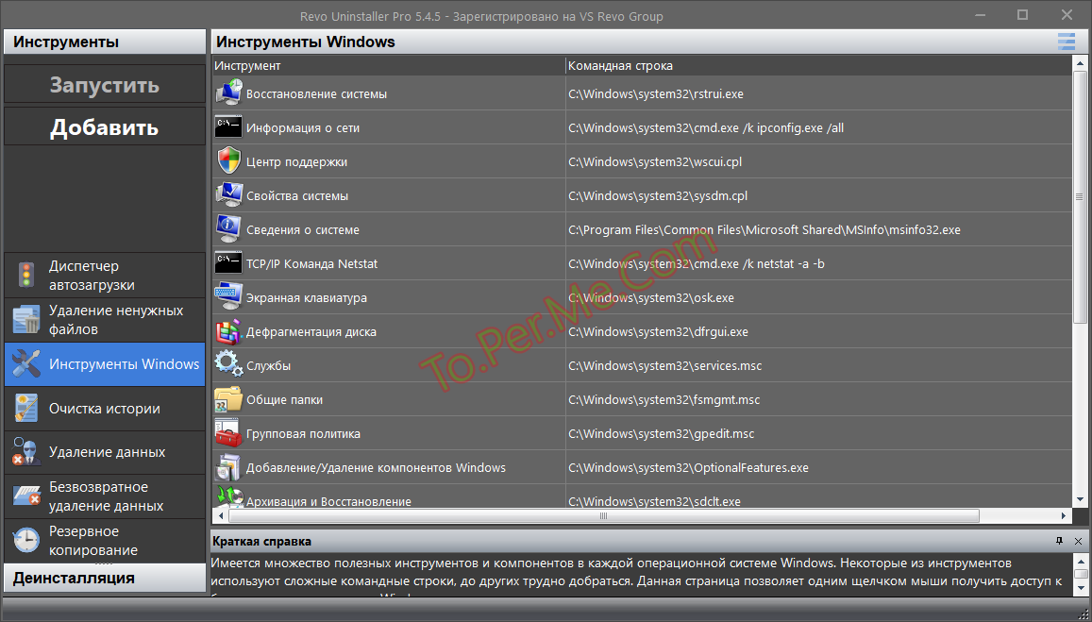Pin the Краткая справка panel
Viewport: 1092px width, 622px height.
tap(1060, 541)
